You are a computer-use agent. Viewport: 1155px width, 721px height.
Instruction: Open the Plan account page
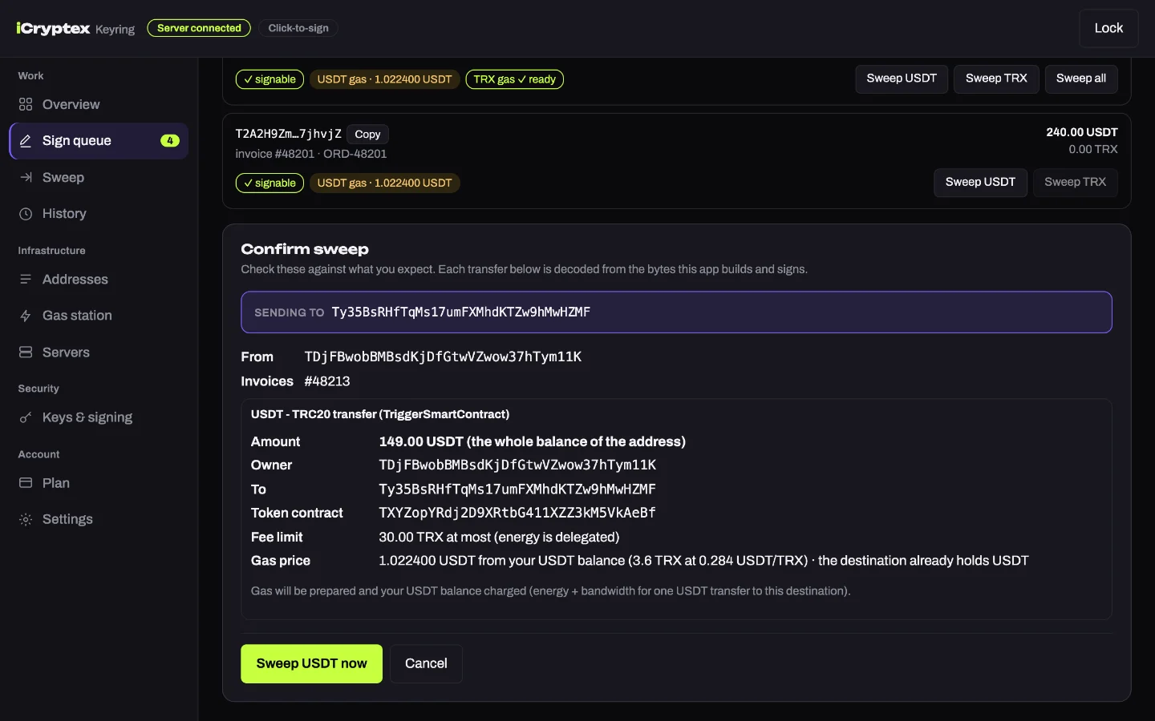[x=99, y=483]
